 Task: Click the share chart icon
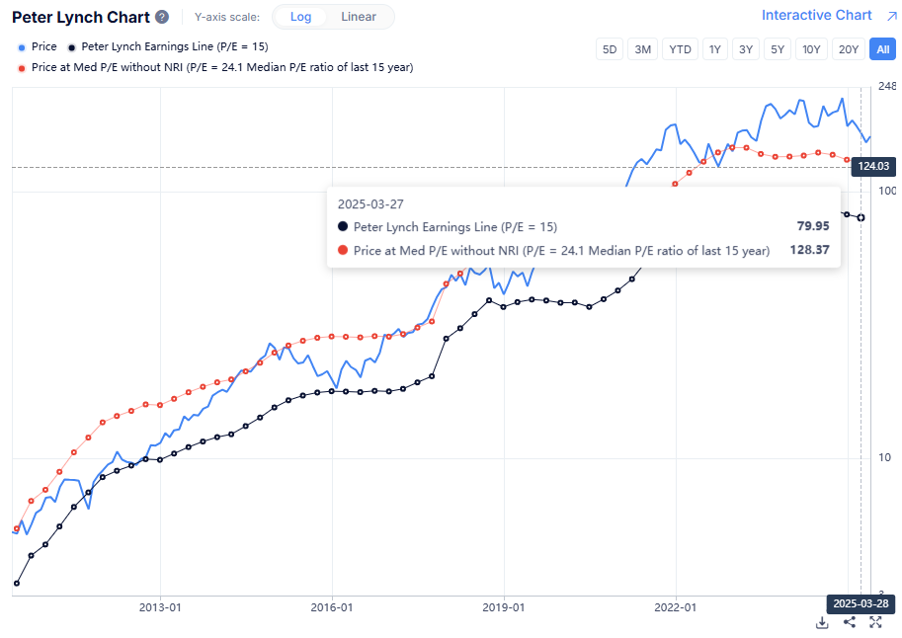coord(849,622)
